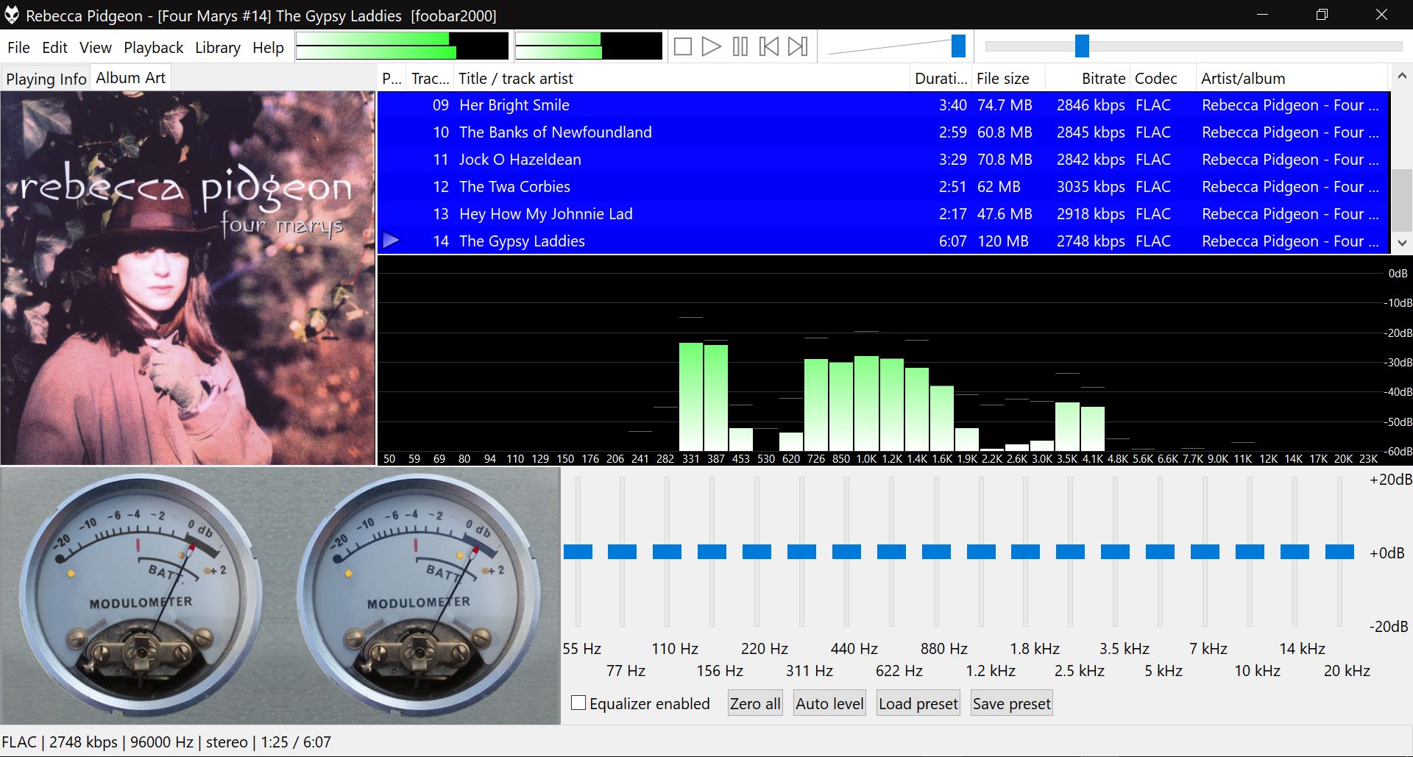Select track 12 The Twa Corbies
The image size is (1413, 757).
click(x=883, y=187)
